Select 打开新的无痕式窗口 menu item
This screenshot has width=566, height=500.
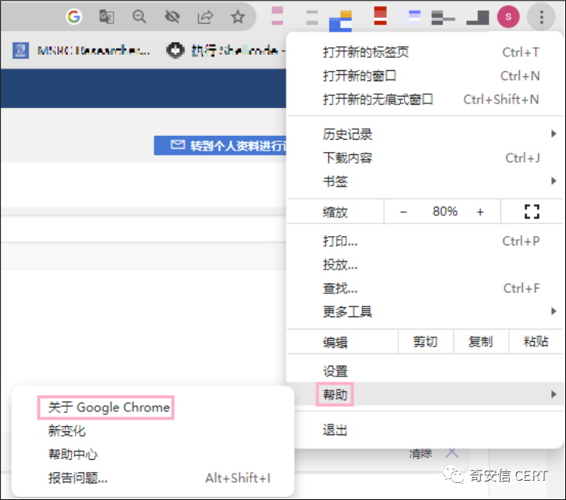click(424, 100)
